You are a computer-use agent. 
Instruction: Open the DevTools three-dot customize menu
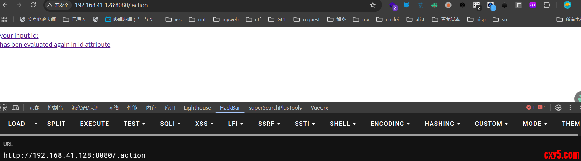[570, 107]
